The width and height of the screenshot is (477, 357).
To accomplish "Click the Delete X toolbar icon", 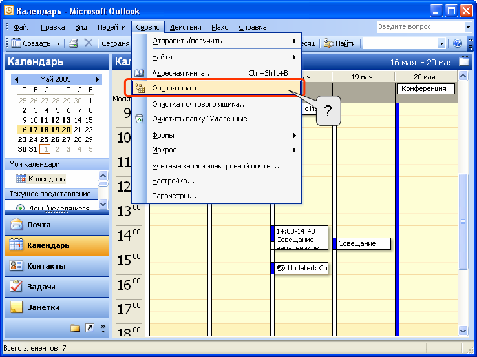I will (x=88, y=43).
